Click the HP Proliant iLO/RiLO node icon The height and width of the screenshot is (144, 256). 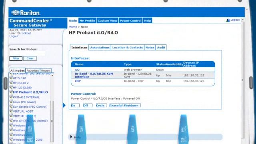point(11,92)
